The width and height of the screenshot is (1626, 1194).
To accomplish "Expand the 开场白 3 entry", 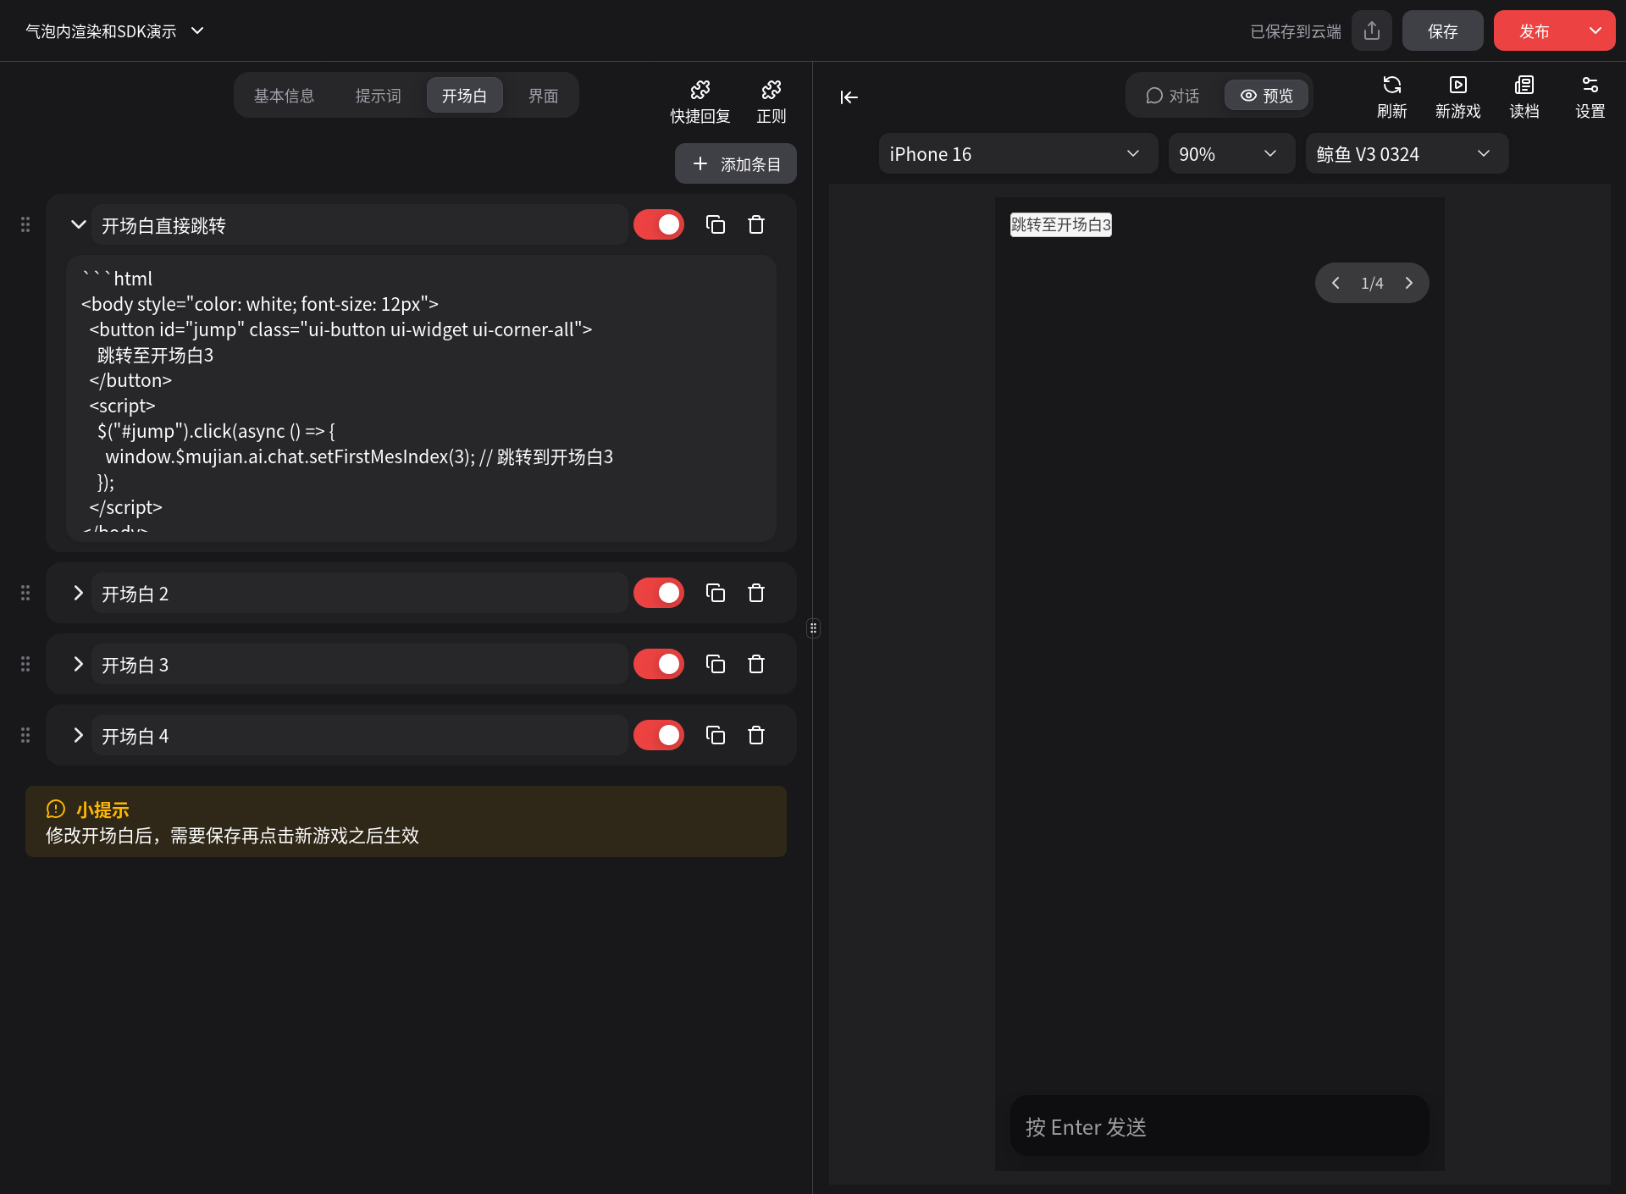I will pyautogui.click(x=78, y=664).
